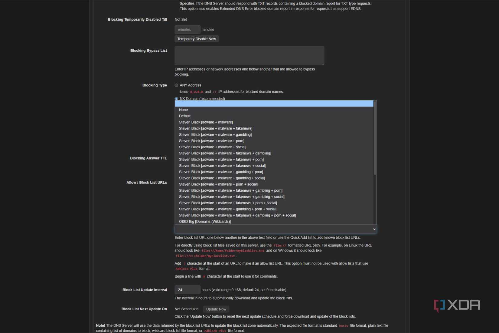Click the 0.0.0.0 address text
Screen dimensions: 499x333
point(196,92)
